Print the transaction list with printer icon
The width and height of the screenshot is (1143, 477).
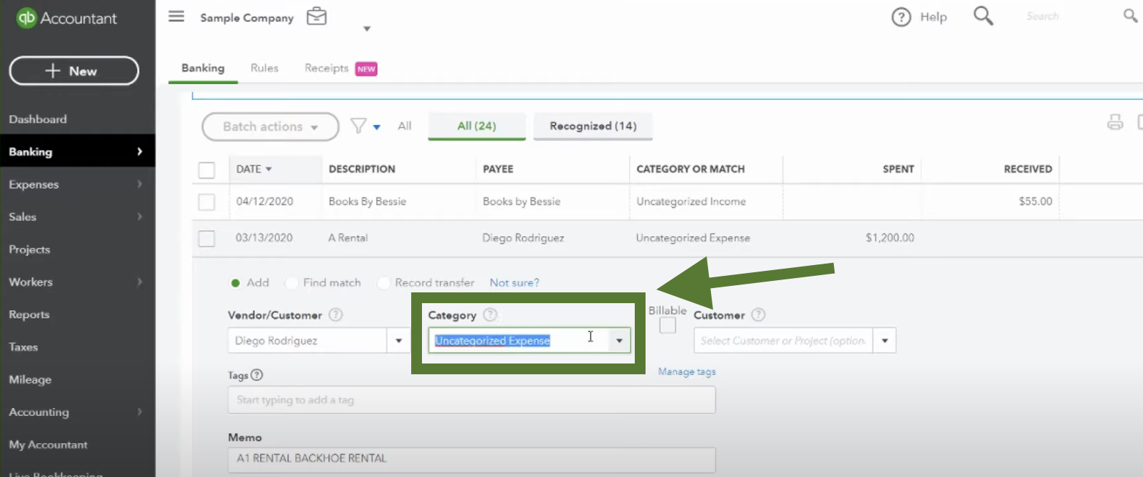[1115, 122]
